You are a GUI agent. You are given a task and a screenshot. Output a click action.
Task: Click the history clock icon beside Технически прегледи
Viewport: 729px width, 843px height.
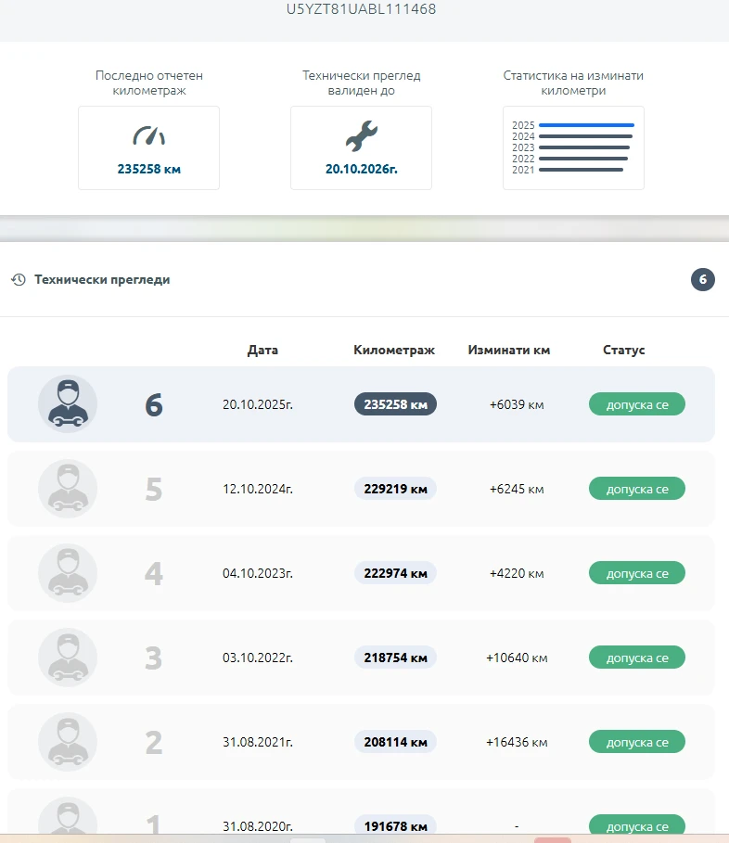[x=19, y=279]
